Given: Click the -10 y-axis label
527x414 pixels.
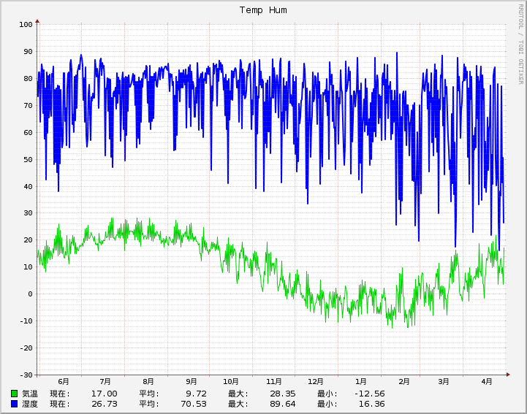Looking at the screenshot, I should pyautogui.click(x=26, y=321).
